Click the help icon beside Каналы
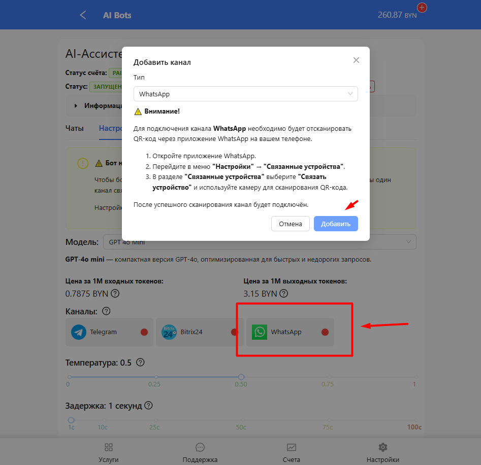The image size is (481, 465). click(x=106, y=311)
